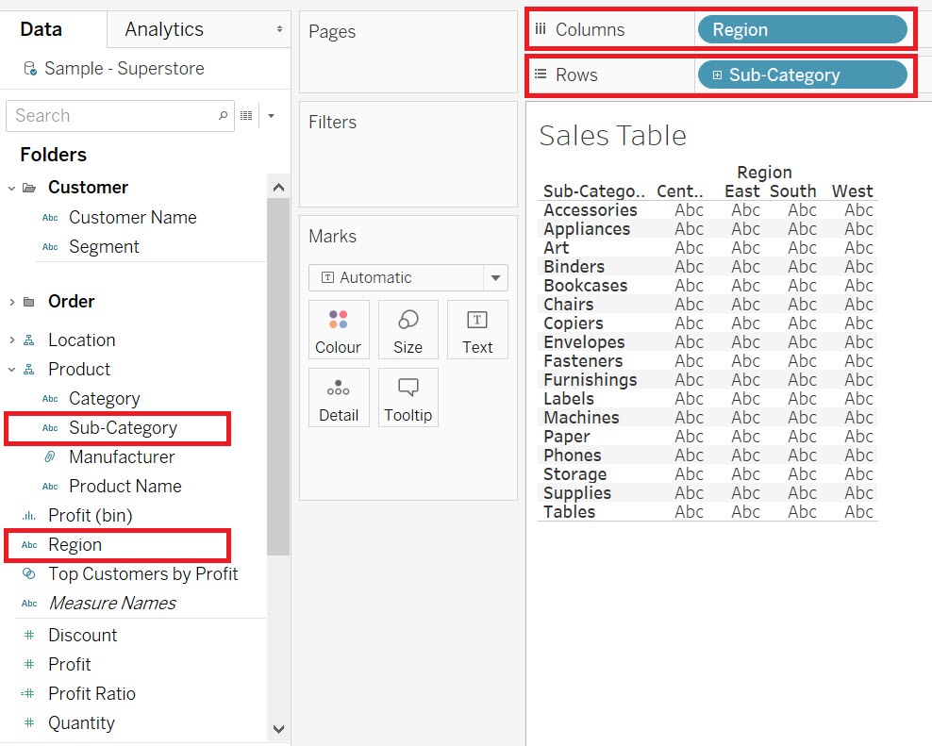Open the Colour marks card button
Screen dimensions: 932x746
339,330
